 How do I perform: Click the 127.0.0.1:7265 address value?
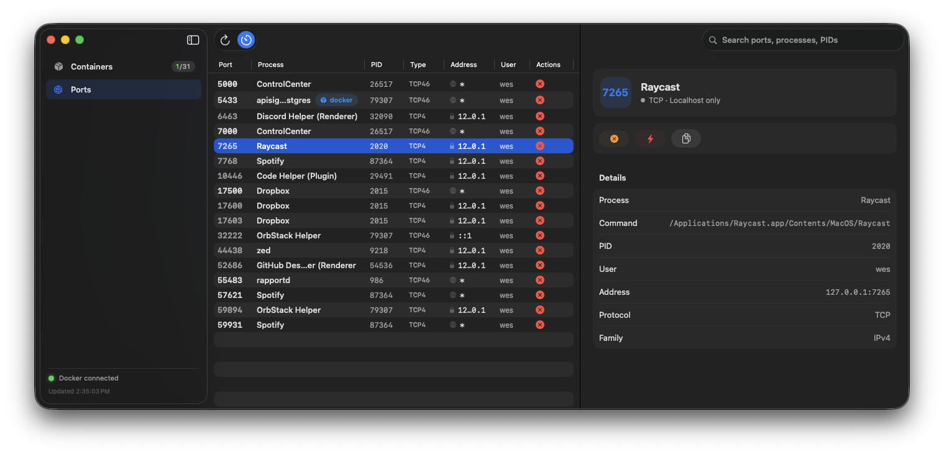point(858,292)
